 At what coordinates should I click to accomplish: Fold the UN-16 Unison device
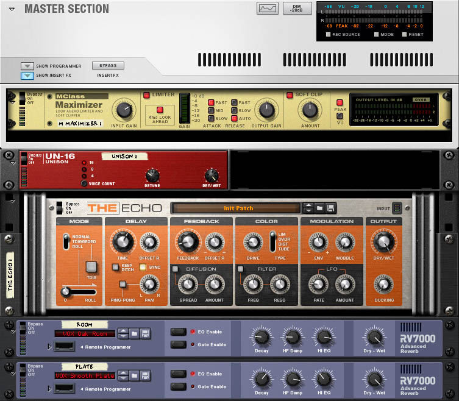13,163
